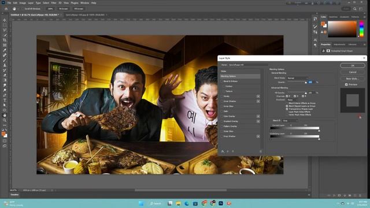Click the Opacity slider handle
Screen dimensions: 370x208
306,82
